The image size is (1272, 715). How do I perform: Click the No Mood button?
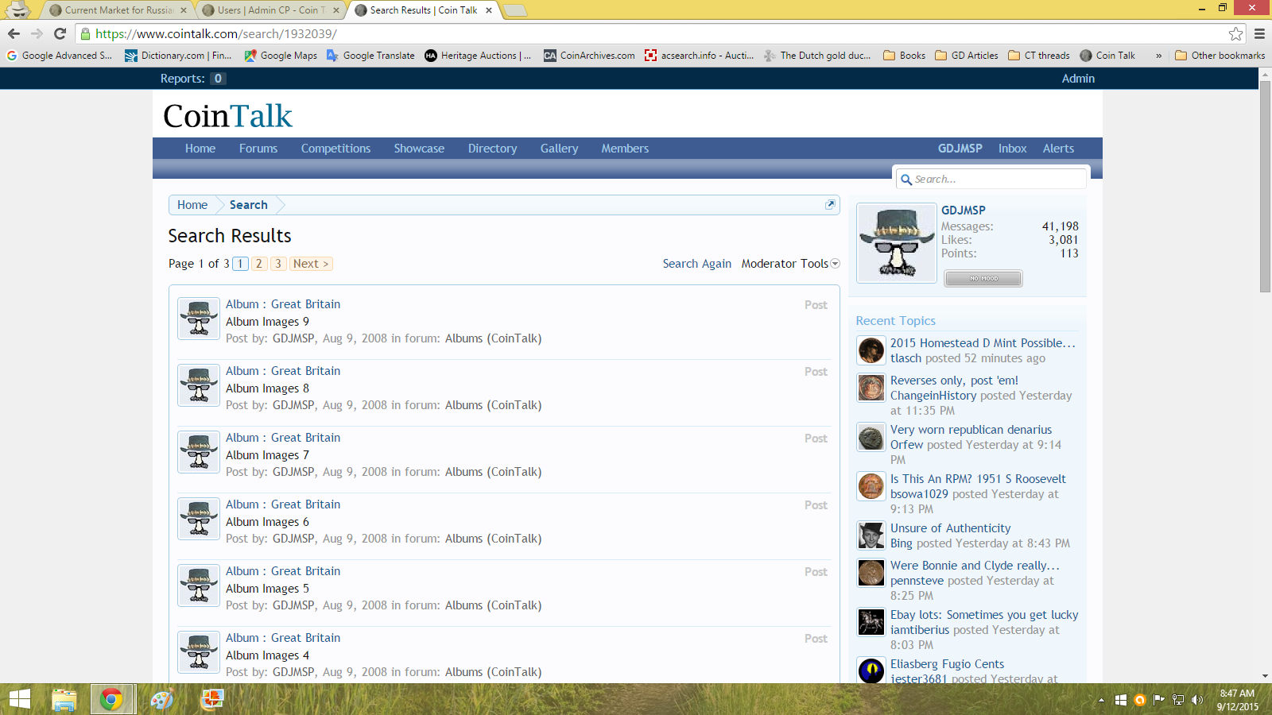point(983,278)
